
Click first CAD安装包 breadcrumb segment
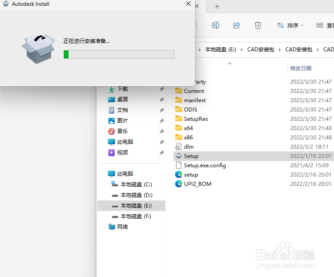[261, 50]
